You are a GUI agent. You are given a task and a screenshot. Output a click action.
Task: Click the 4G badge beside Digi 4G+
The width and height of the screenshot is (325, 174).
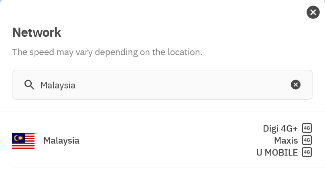tap(307, 128)
